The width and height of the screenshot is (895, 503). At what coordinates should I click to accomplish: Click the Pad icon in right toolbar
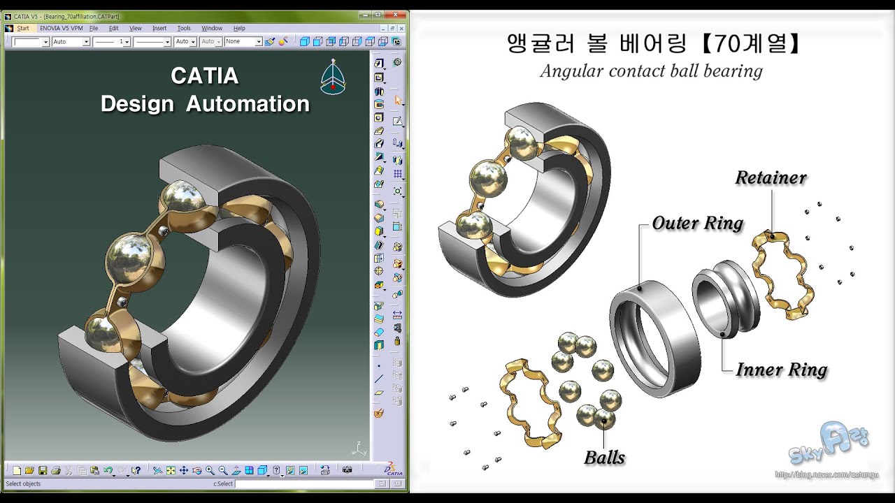tap(379, 63)
